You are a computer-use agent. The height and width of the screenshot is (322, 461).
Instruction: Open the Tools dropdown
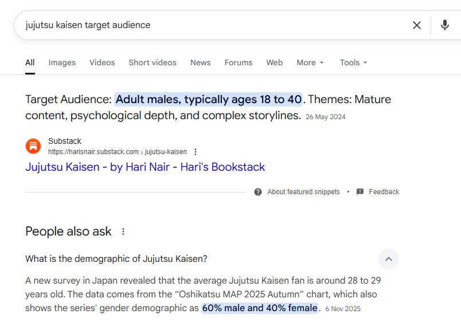(x=353, y=62)
